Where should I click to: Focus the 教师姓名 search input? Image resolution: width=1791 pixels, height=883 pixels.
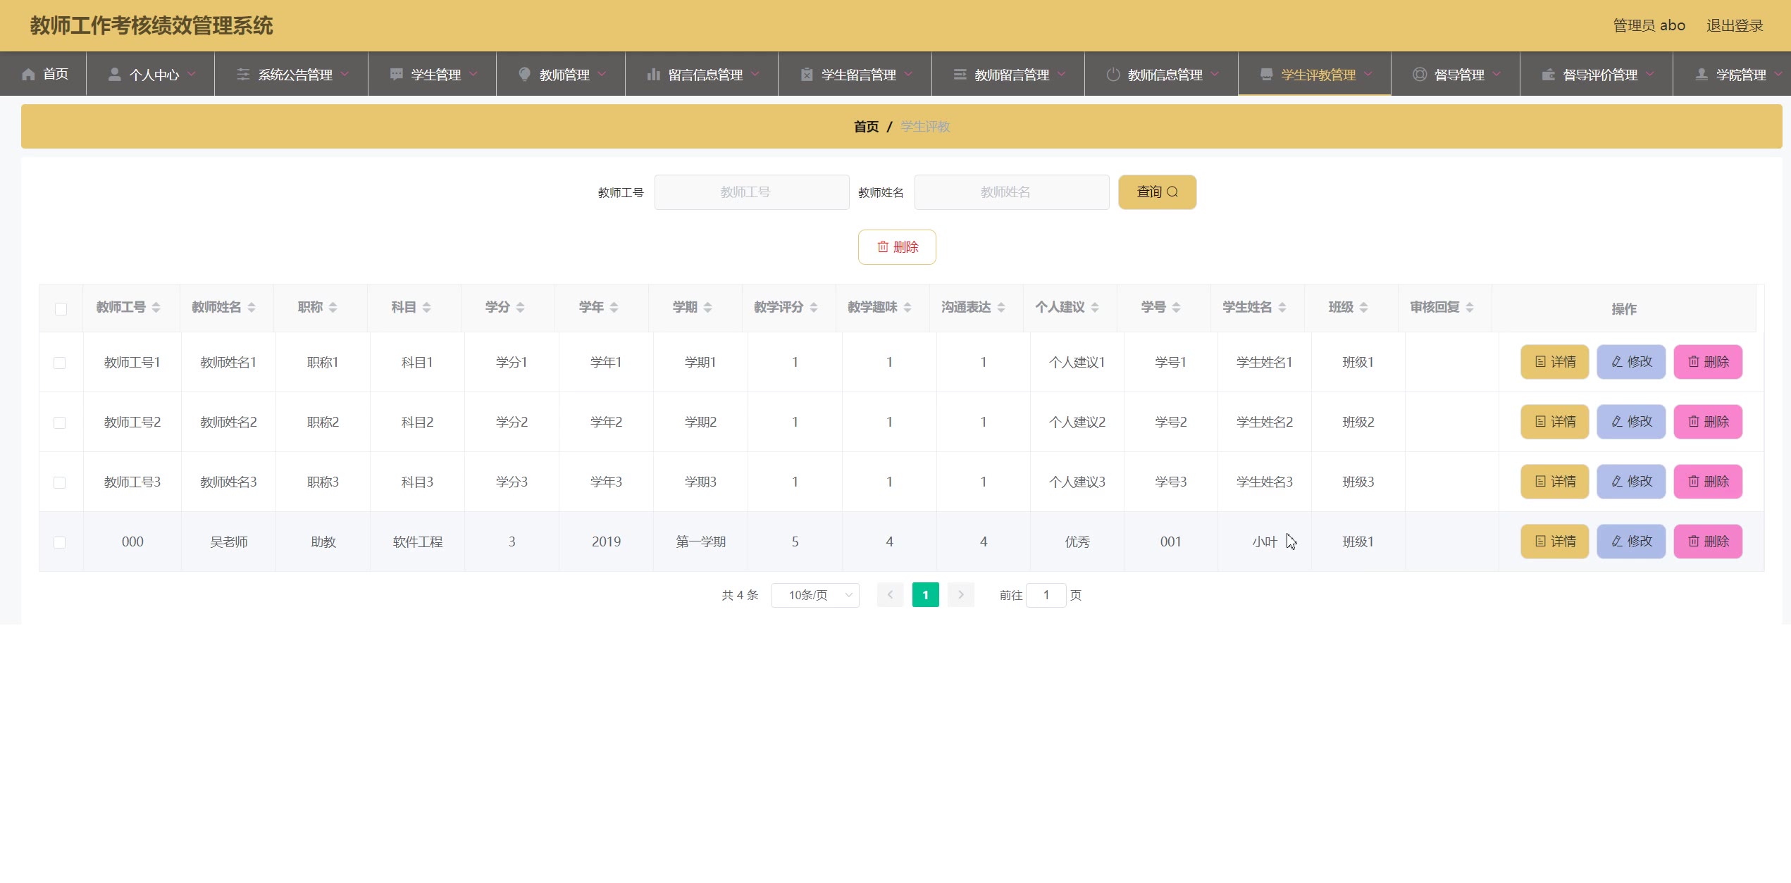click(1011, 192)
